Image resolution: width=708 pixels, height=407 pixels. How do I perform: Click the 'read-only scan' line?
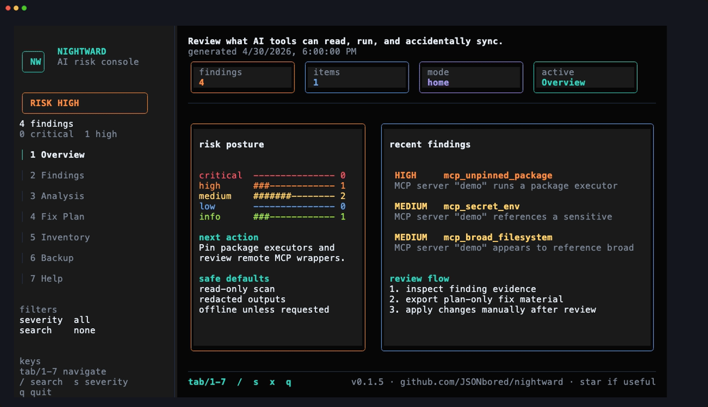(x=237, y=289)
